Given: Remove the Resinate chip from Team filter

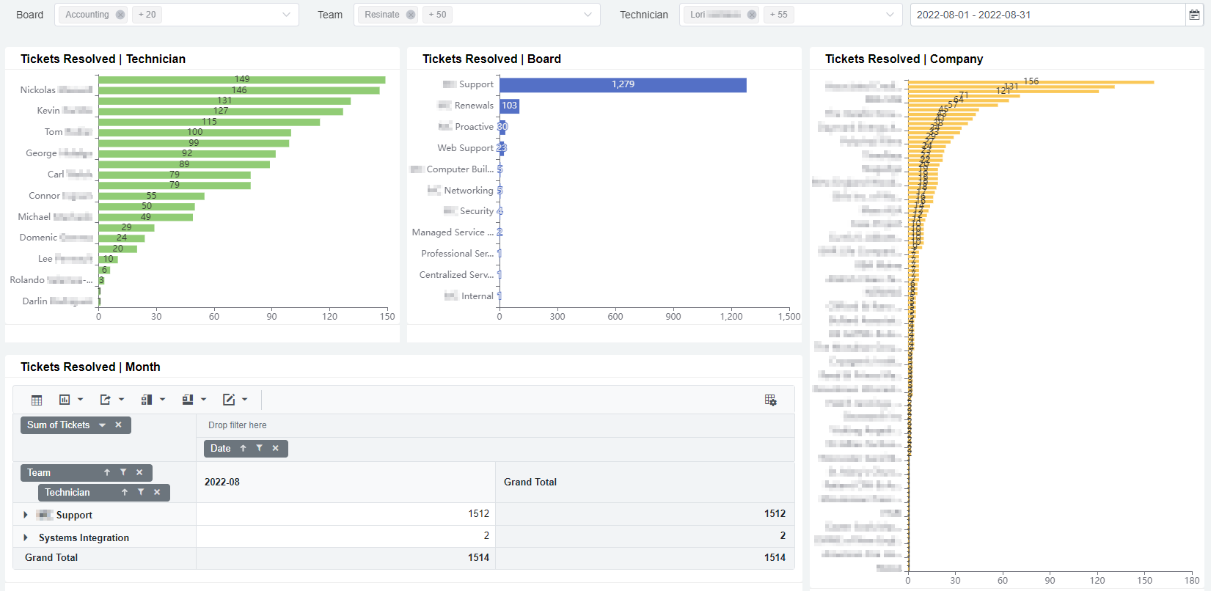Looking at the screenshot, I should point(411,15).
